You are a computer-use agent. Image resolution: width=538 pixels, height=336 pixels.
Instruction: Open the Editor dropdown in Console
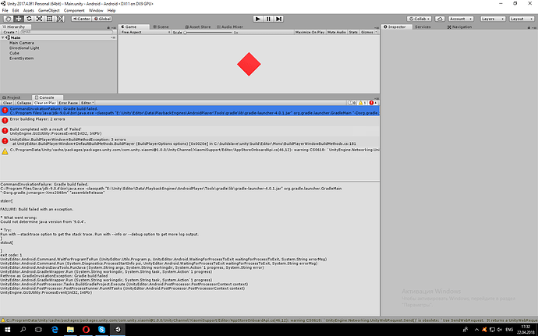(x=87, y=103)
